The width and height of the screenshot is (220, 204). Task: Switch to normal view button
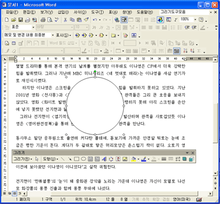pos(5,193)
